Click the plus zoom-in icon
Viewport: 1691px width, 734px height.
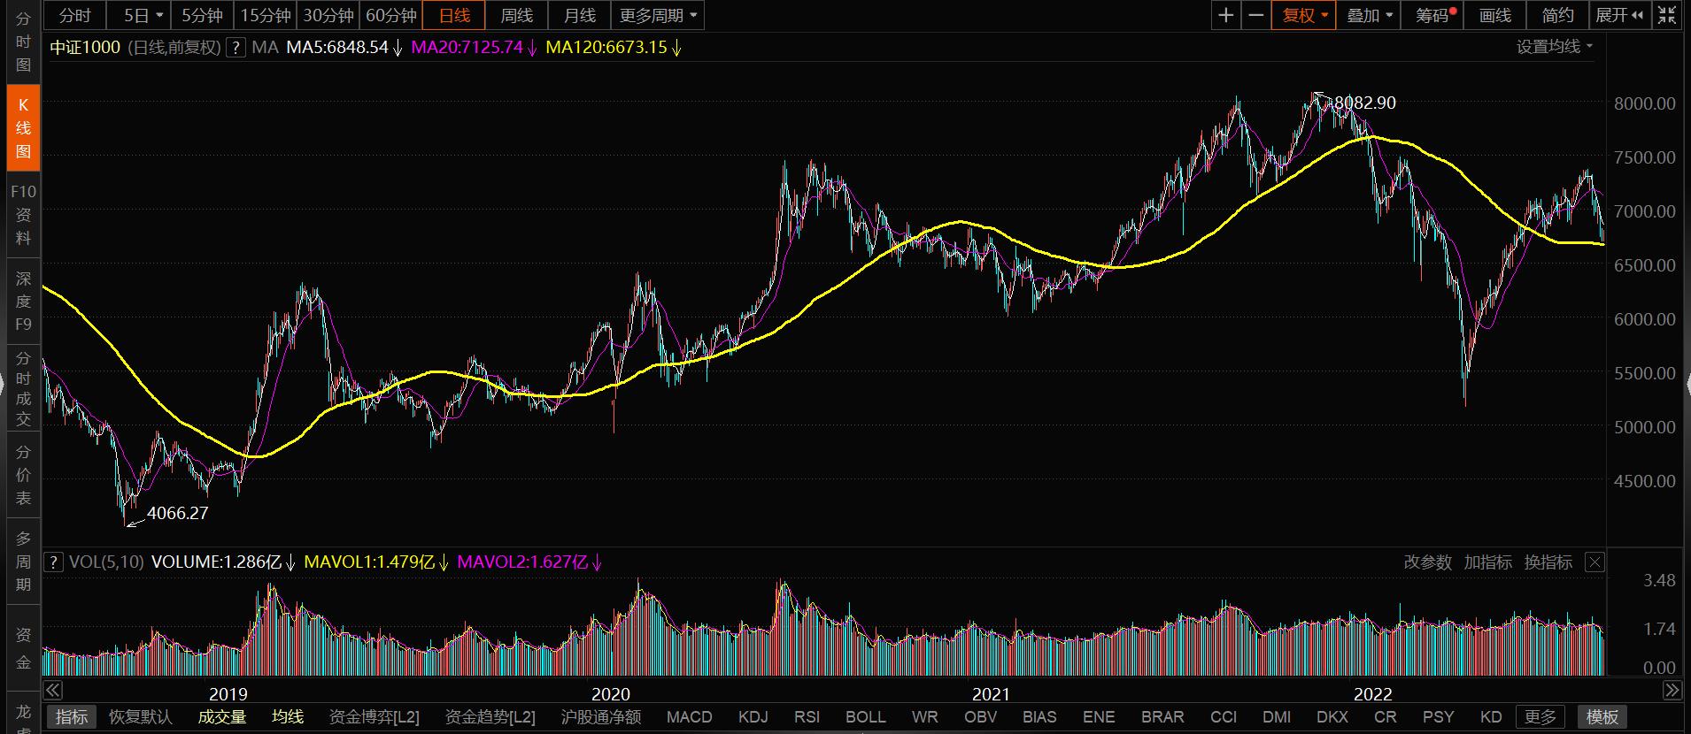coord(1225,15)
